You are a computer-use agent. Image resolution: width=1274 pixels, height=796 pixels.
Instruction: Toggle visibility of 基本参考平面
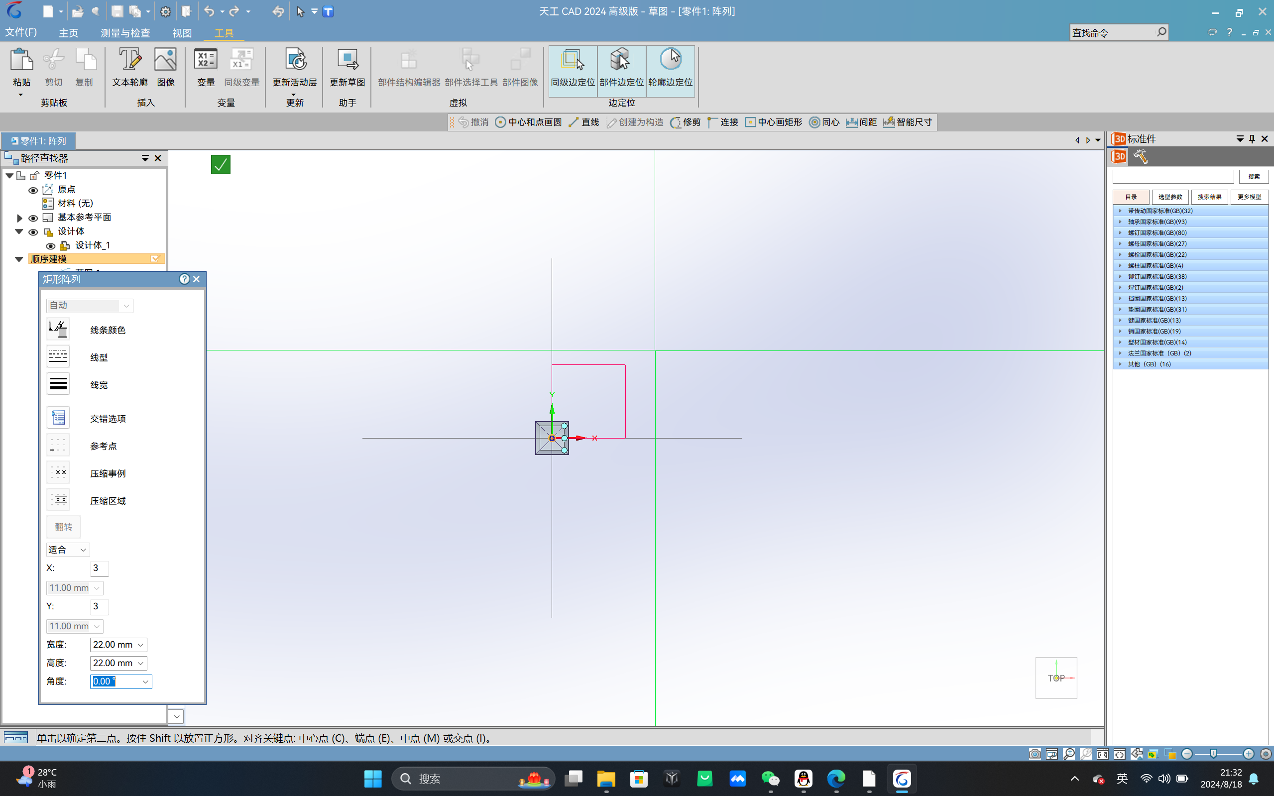tap(33, 218)
